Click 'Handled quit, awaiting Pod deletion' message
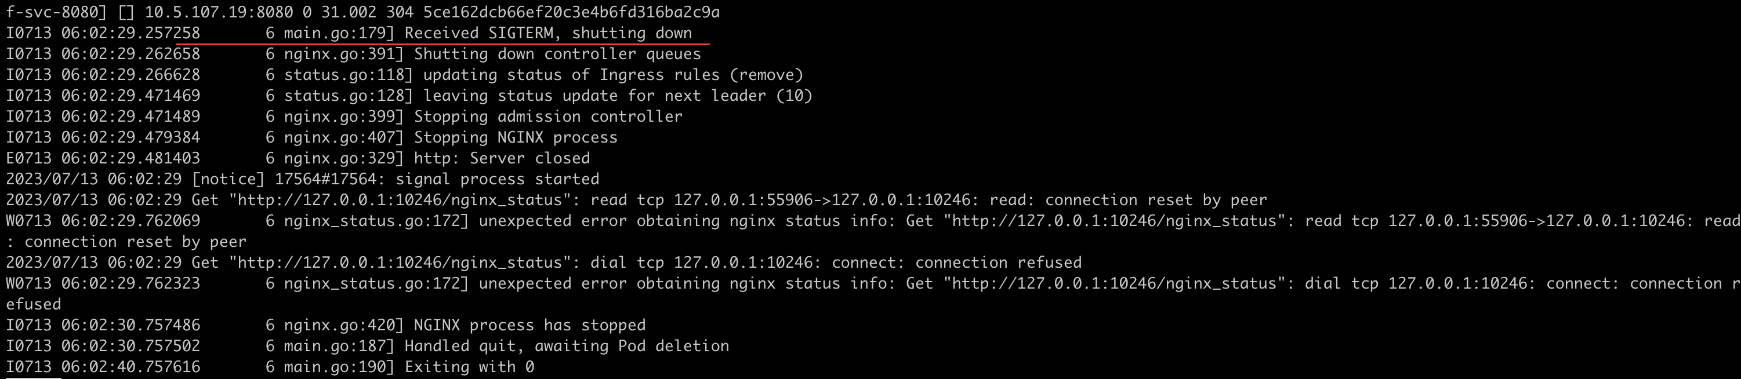The width and height of the screenshot is (1741, 379). (x=567, y=347)
